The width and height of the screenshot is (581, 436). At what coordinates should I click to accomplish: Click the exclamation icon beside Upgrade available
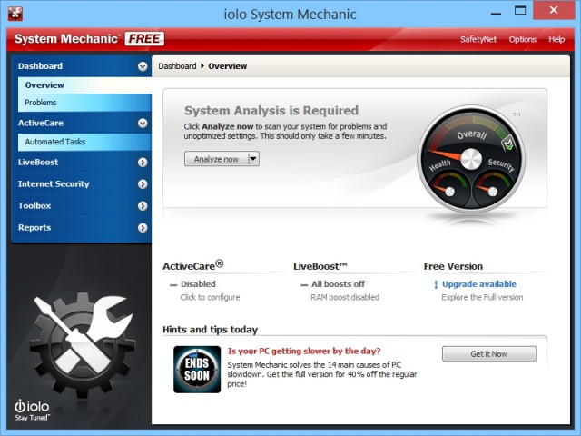pos(436,284)
